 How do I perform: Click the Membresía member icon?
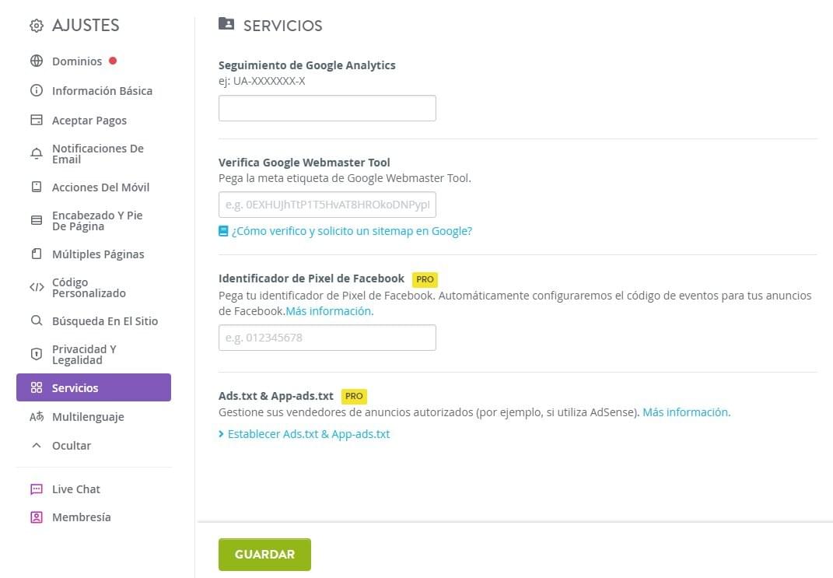coord(36,517)
